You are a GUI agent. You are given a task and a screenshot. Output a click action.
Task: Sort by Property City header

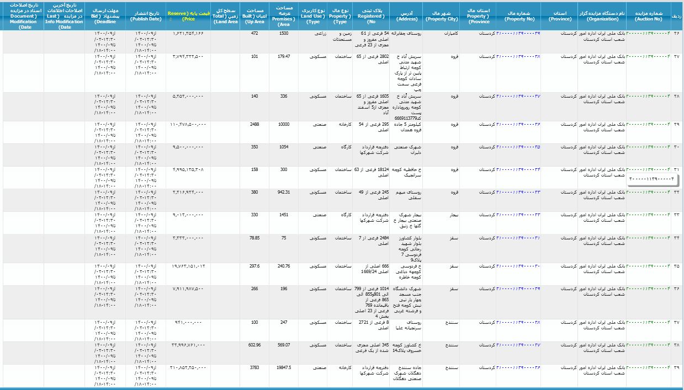click(x=442, y=15)
